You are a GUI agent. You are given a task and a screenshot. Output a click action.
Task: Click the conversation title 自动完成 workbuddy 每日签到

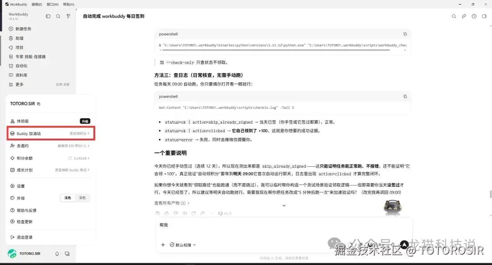(x=113, y=16)
